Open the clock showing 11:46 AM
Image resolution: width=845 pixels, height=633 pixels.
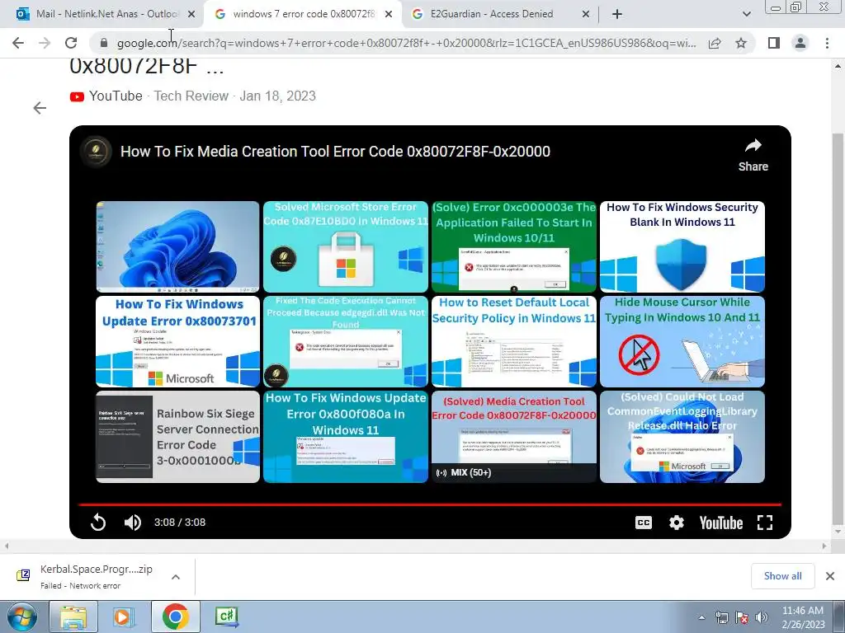point(803,617)
